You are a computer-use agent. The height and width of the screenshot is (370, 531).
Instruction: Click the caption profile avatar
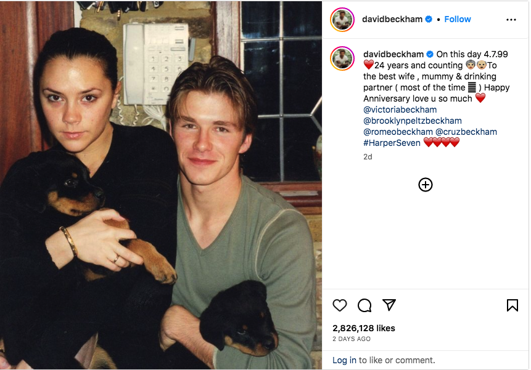(x=342, y=58)
